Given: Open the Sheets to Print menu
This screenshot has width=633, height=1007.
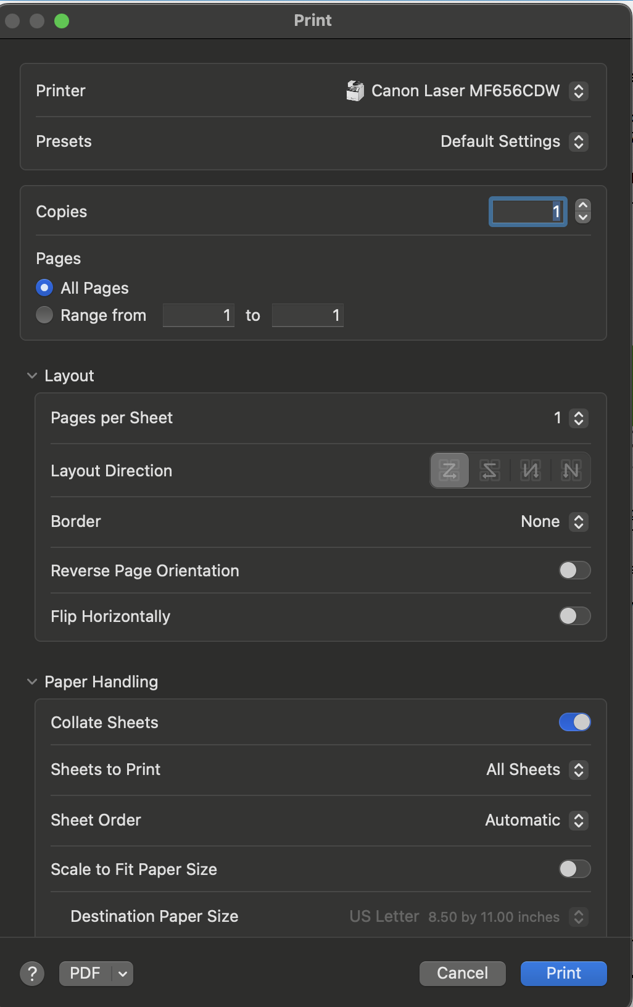Looking at the screenshot, I should (x=578, y=770).
